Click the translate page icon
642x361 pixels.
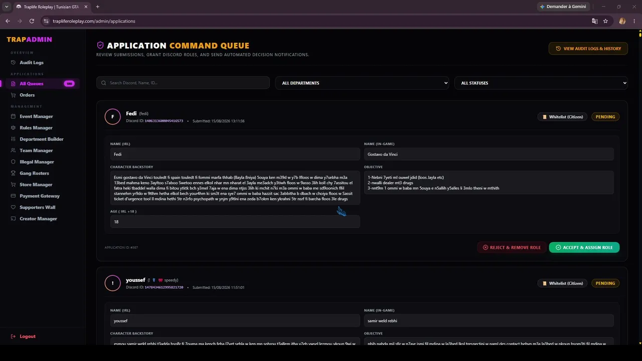tap(595, 21)
